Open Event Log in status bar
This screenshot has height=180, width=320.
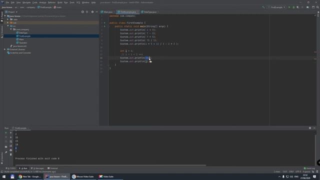point(309,168)
